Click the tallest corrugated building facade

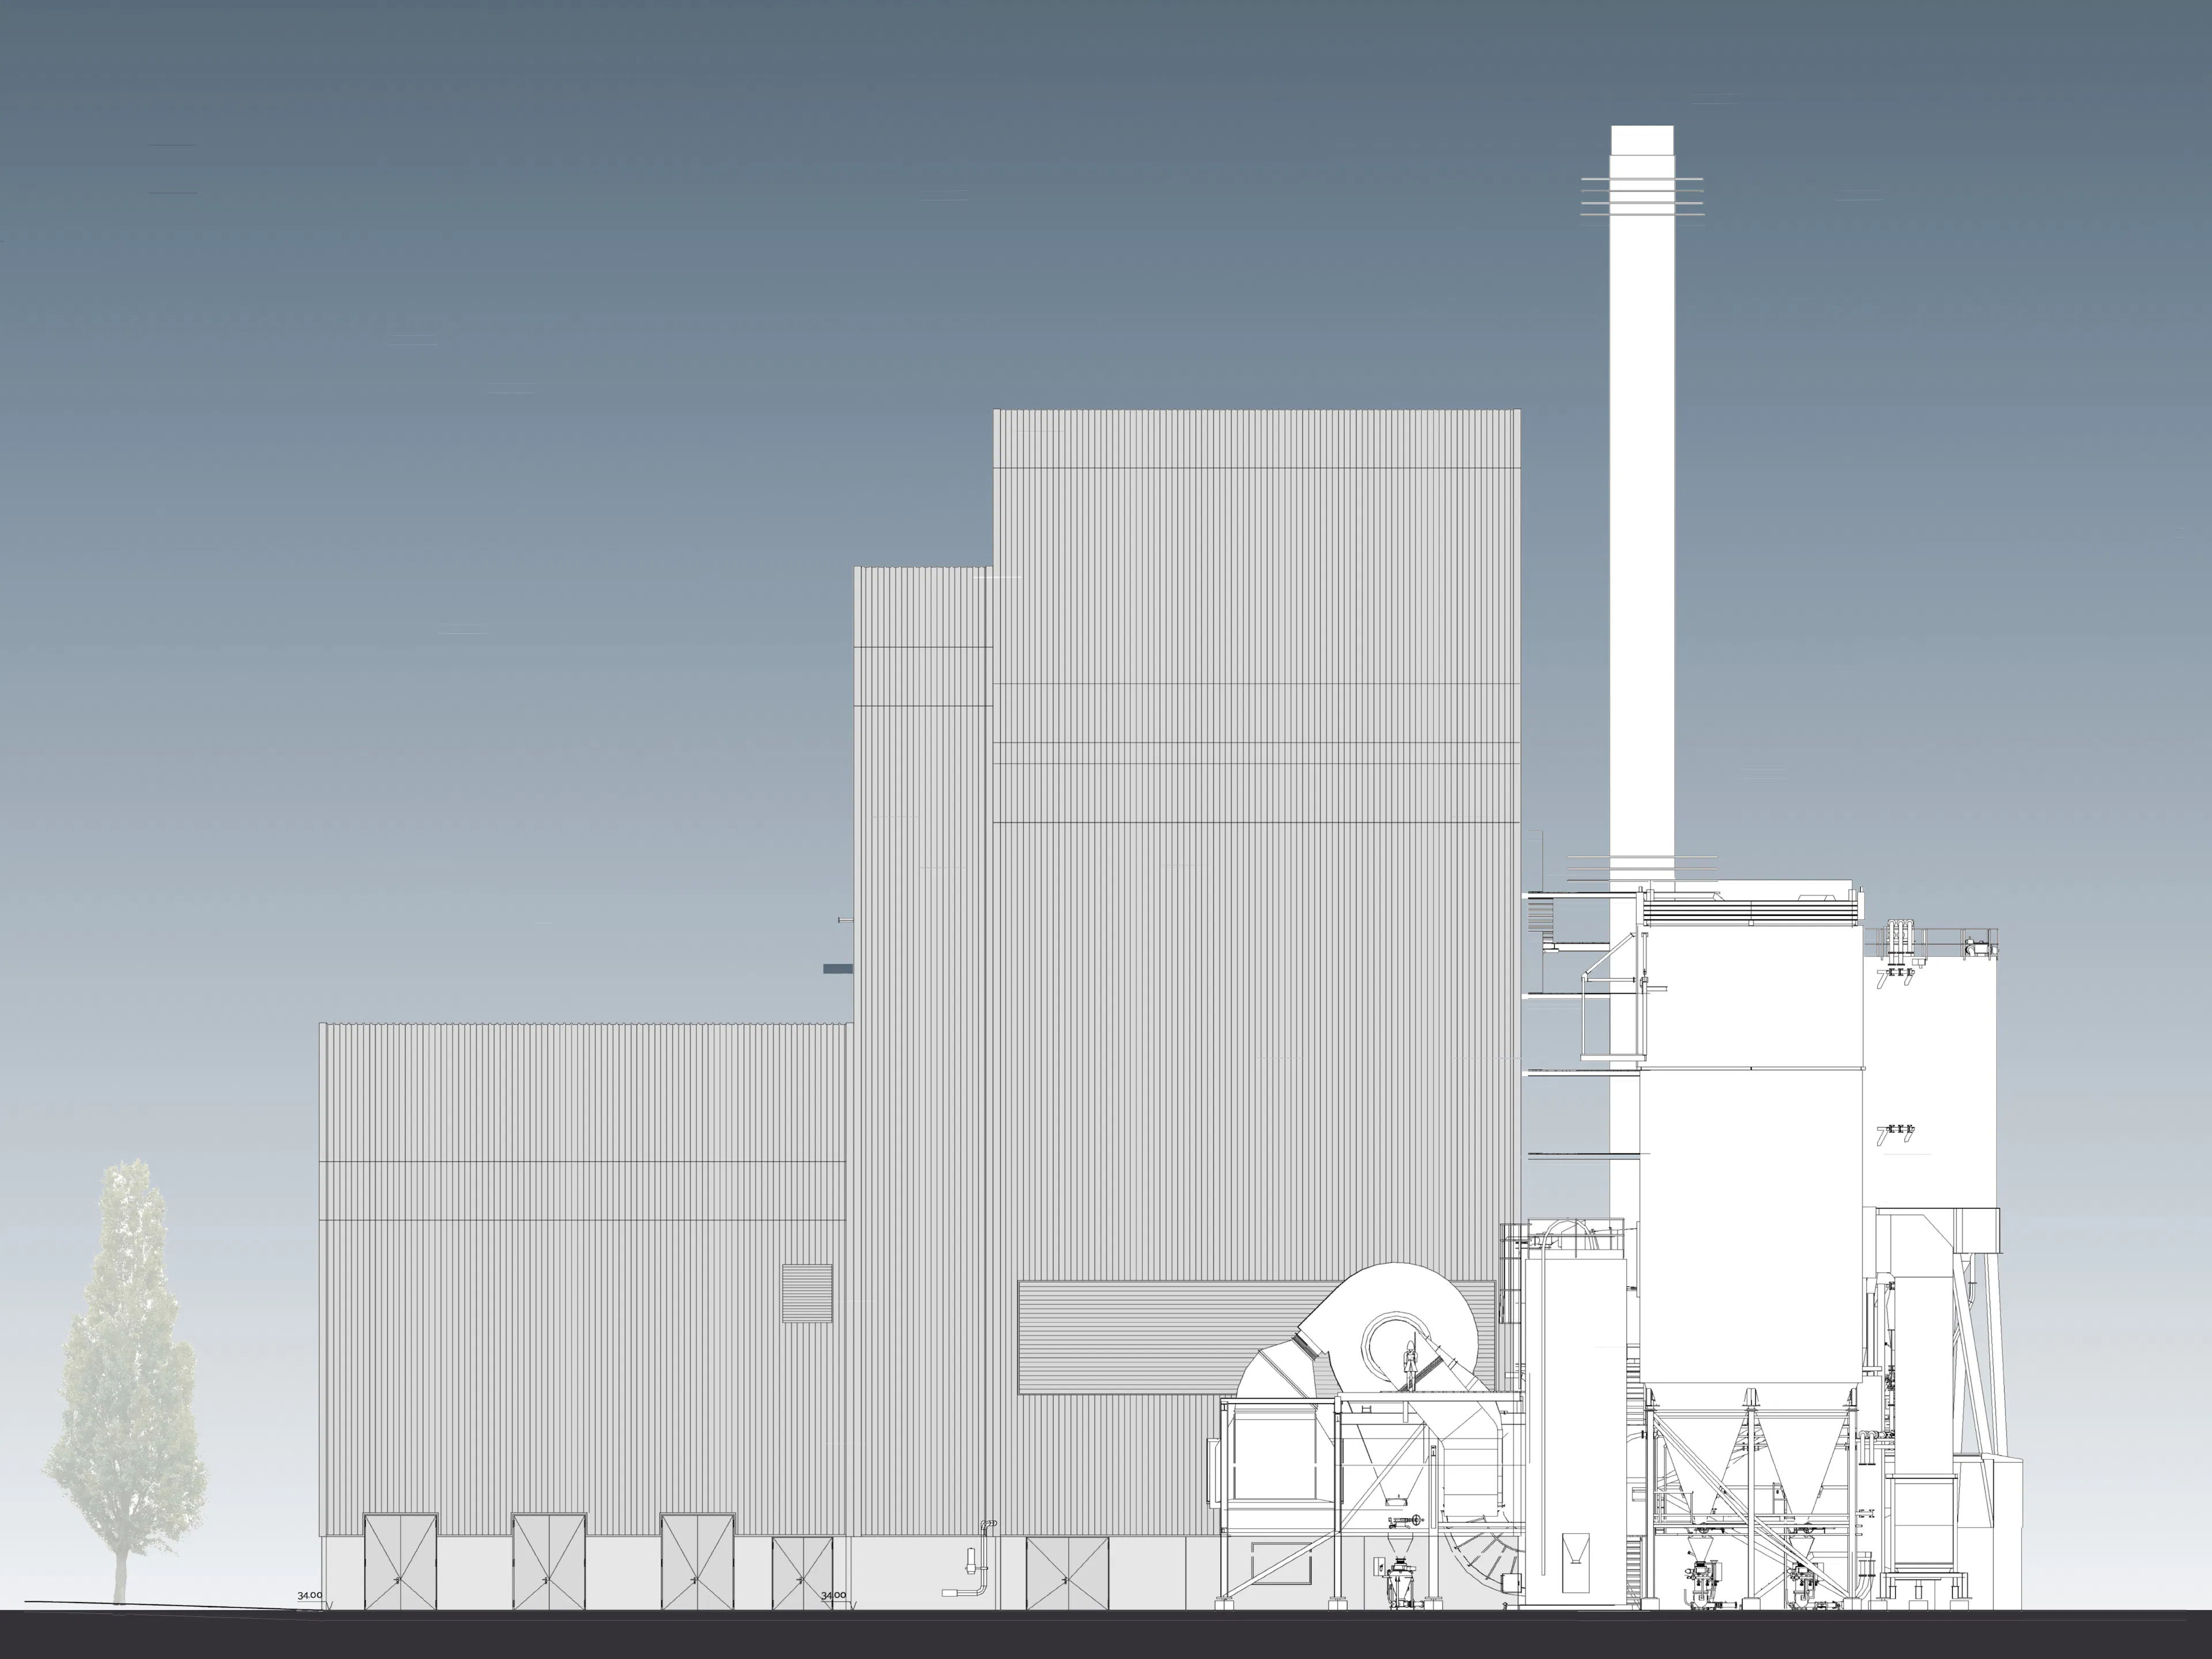(1250, 800)
